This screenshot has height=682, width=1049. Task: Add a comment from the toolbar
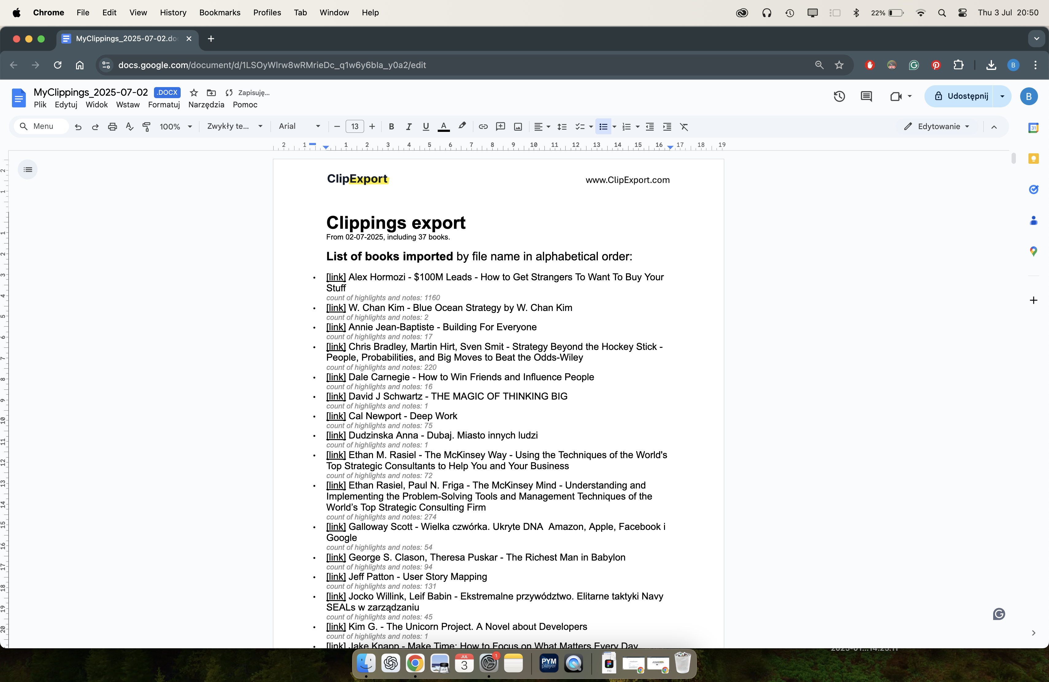tap(501, 127)
